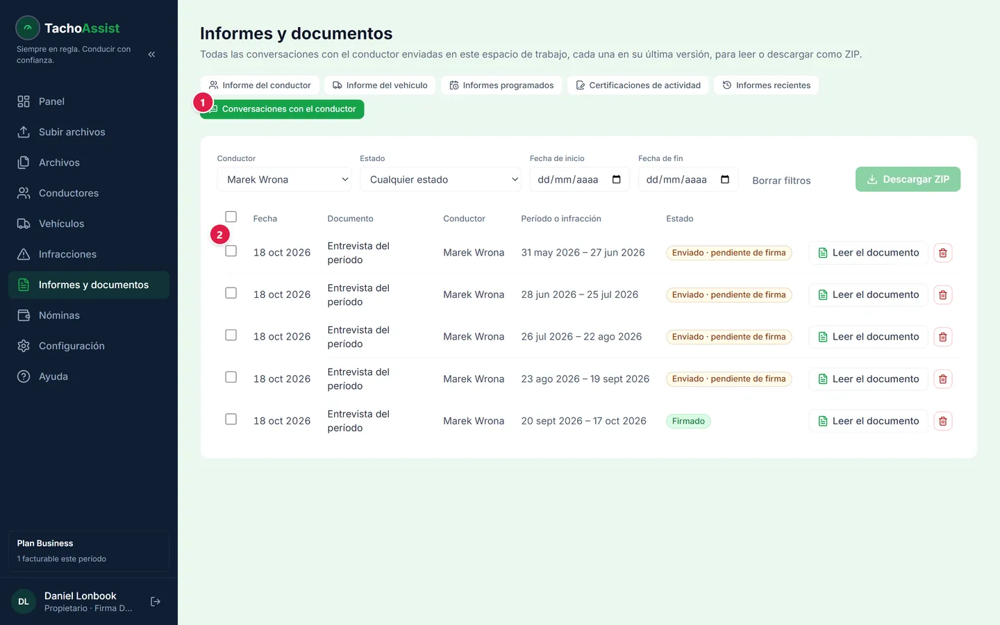
Task: Open the Conductor dropdown showing Marek Wrona
Action: [x=284, y=179]
